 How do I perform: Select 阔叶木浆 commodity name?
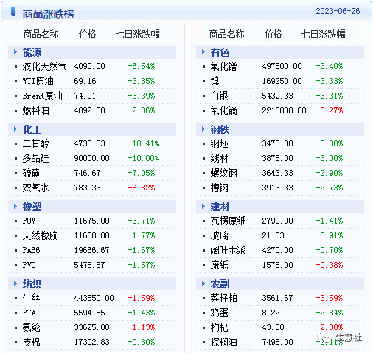click(x=228, y=250)
